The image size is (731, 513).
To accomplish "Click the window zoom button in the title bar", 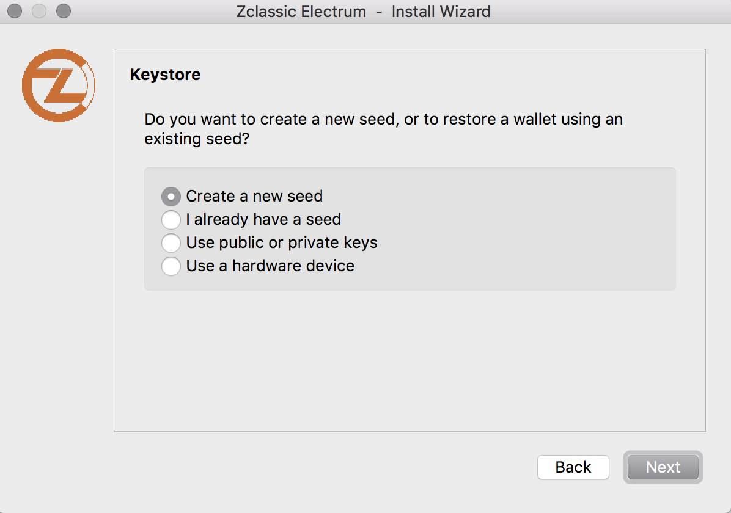I will point(64,11).
